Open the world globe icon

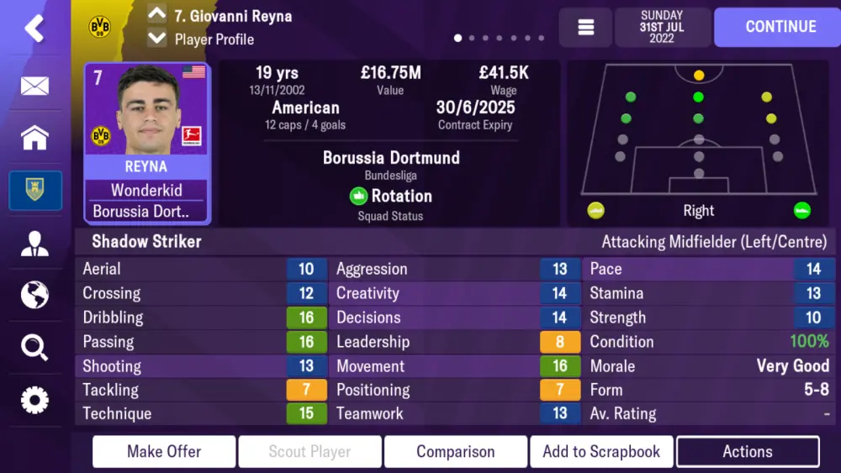click(x=34, y=295)
